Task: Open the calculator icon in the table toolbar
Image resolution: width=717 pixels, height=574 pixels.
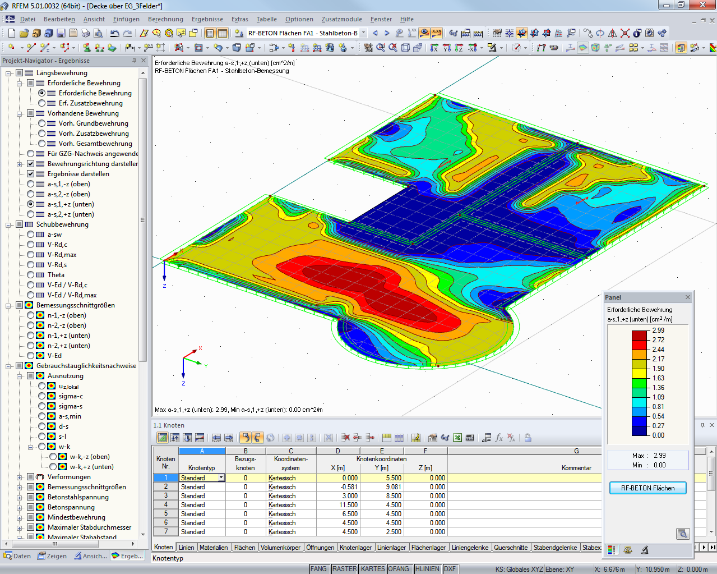Action: click(x=469, y=438)
